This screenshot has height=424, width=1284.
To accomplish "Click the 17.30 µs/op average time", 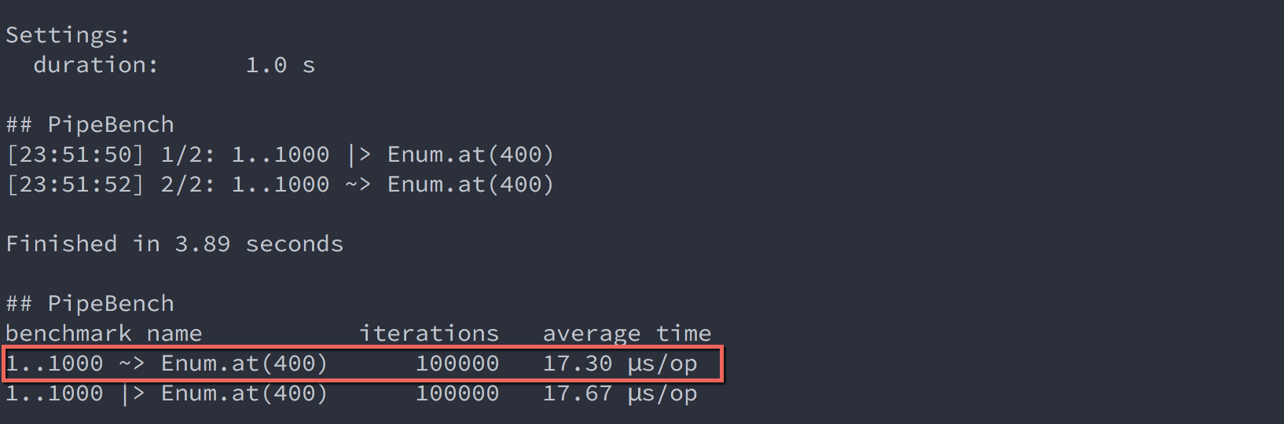I will (619, 364).
